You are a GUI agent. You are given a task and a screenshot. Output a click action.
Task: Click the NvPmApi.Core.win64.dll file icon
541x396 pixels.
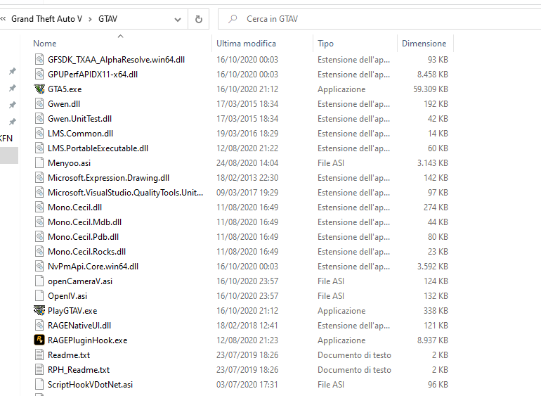click(39, 267)
